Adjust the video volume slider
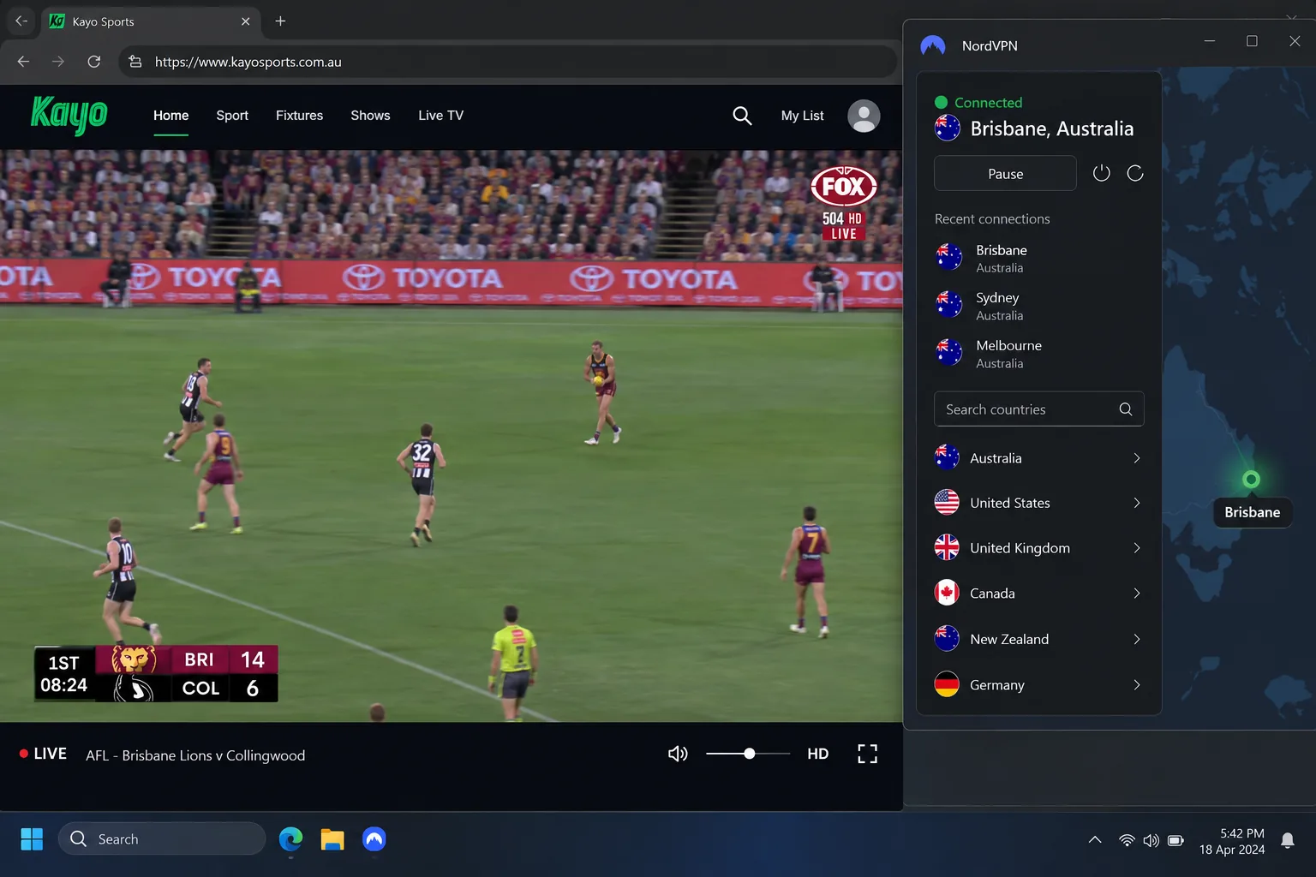The image size is (1316, 877). tap(747, 754)
